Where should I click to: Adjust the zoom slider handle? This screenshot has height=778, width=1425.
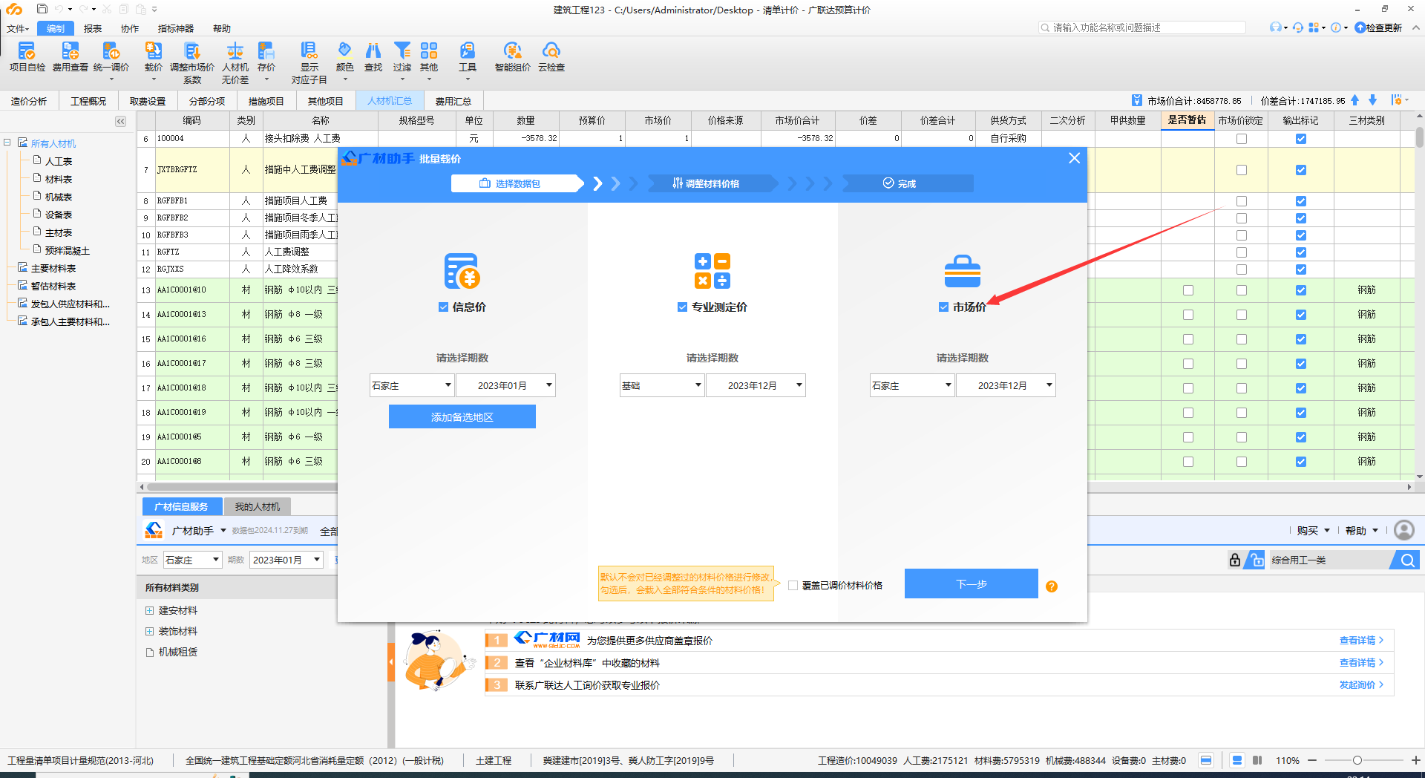(x=1357, y=760)
